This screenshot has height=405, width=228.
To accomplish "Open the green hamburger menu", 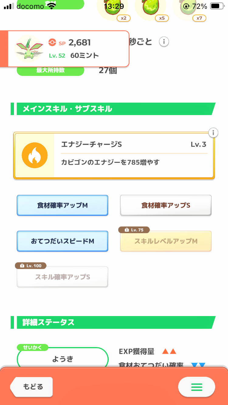I will coord(196,387).
